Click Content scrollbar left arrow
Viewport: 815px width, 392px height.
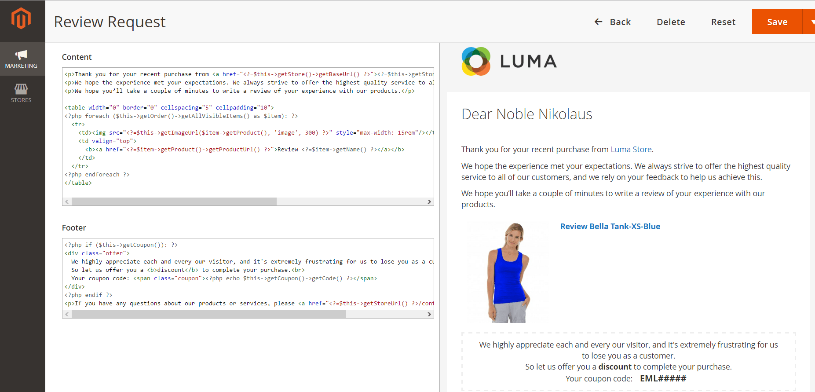(x=67, y=201)
